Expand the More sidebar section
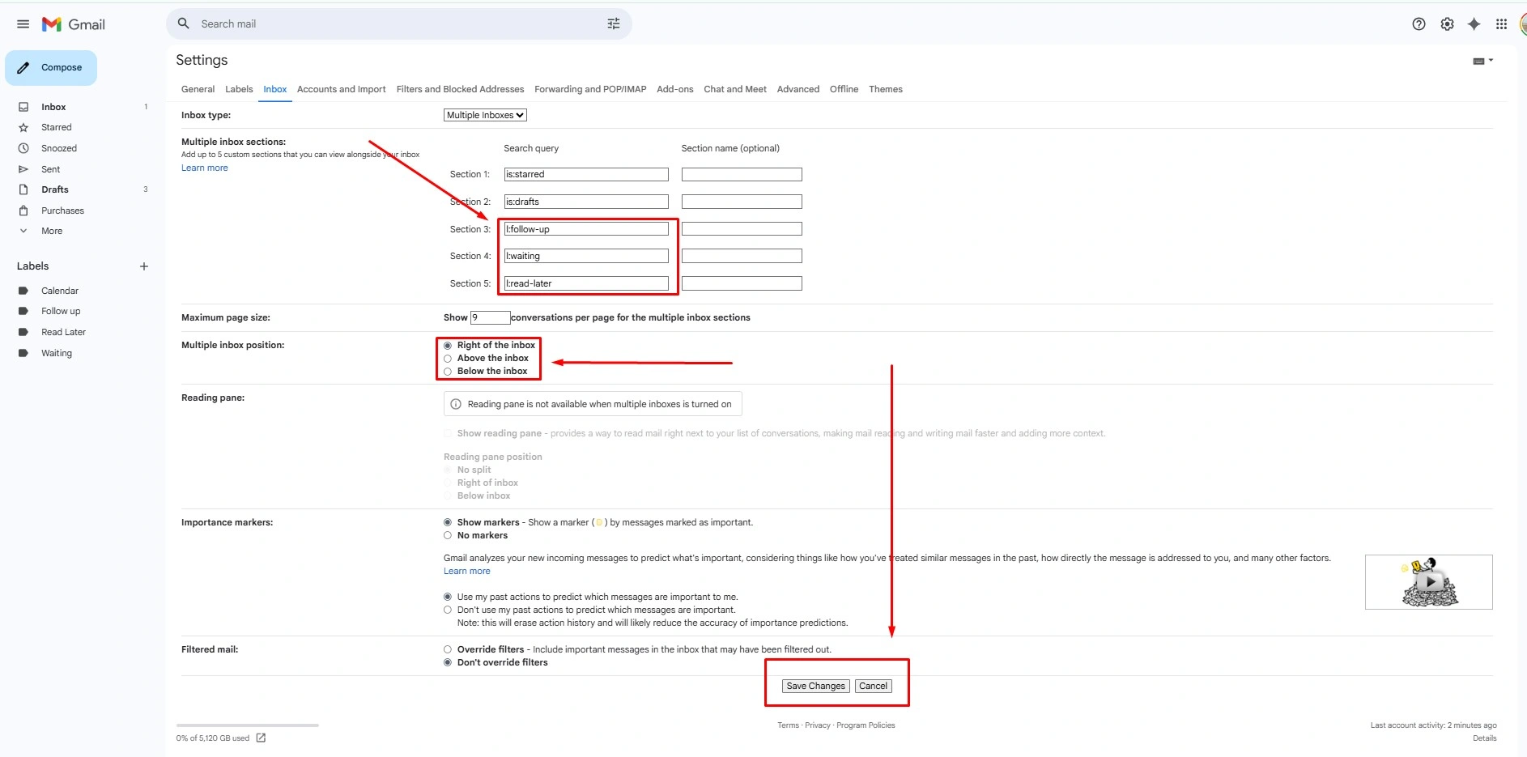The width and height of the screenshot is (1527, 757). pos(52,231)
